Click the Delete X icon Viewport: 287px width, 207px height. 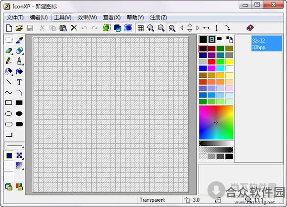click(74, 28)
